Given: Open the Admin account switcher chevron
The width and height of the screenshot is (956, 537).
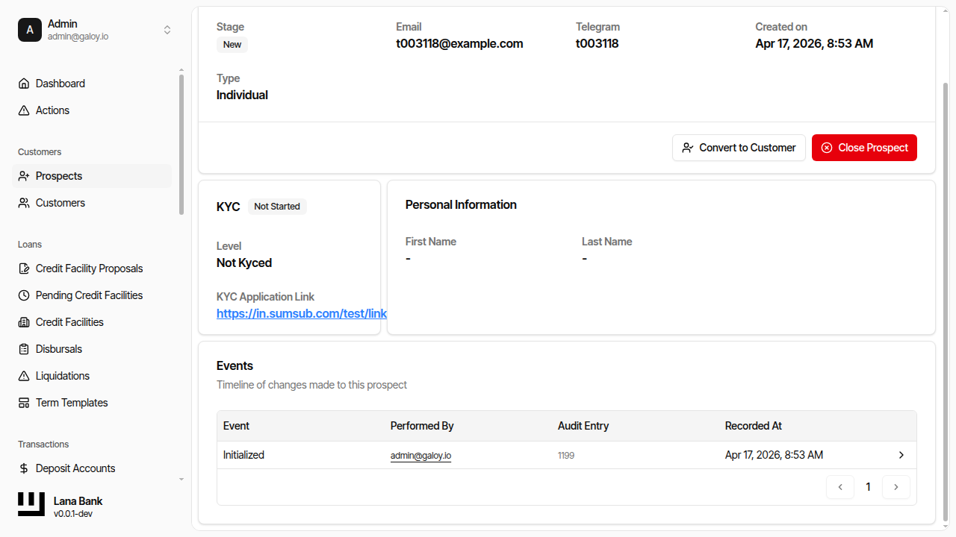Looking at the screenshot, I should click(167, 30).
